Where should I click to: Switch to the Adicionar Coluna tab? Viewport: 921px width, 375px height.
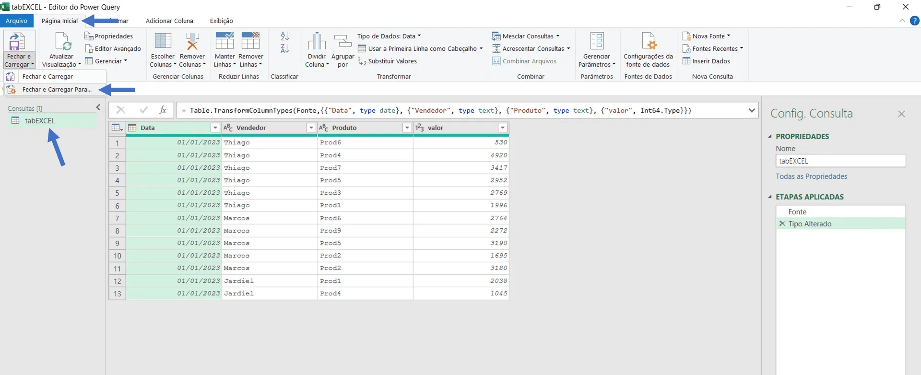coord(169,21)
